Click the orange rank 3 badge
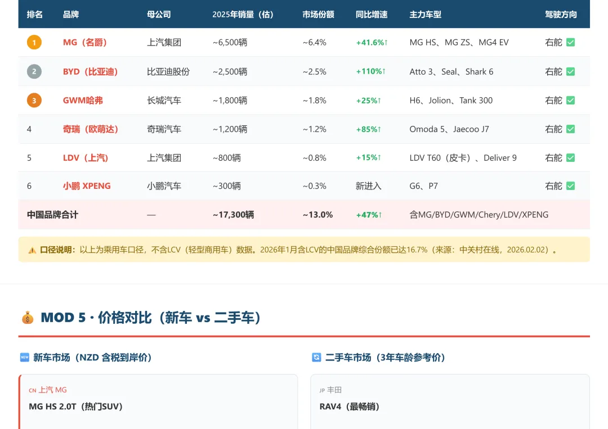This screenshot has width=608, height=429. coord(34,101)
